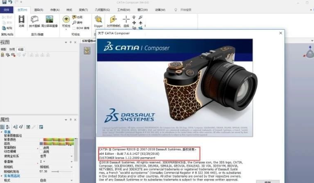Viewport: 314px width, 183px height.
Task: Switch to the 主页(H) ribbon tab
Action: coord(22,10)
